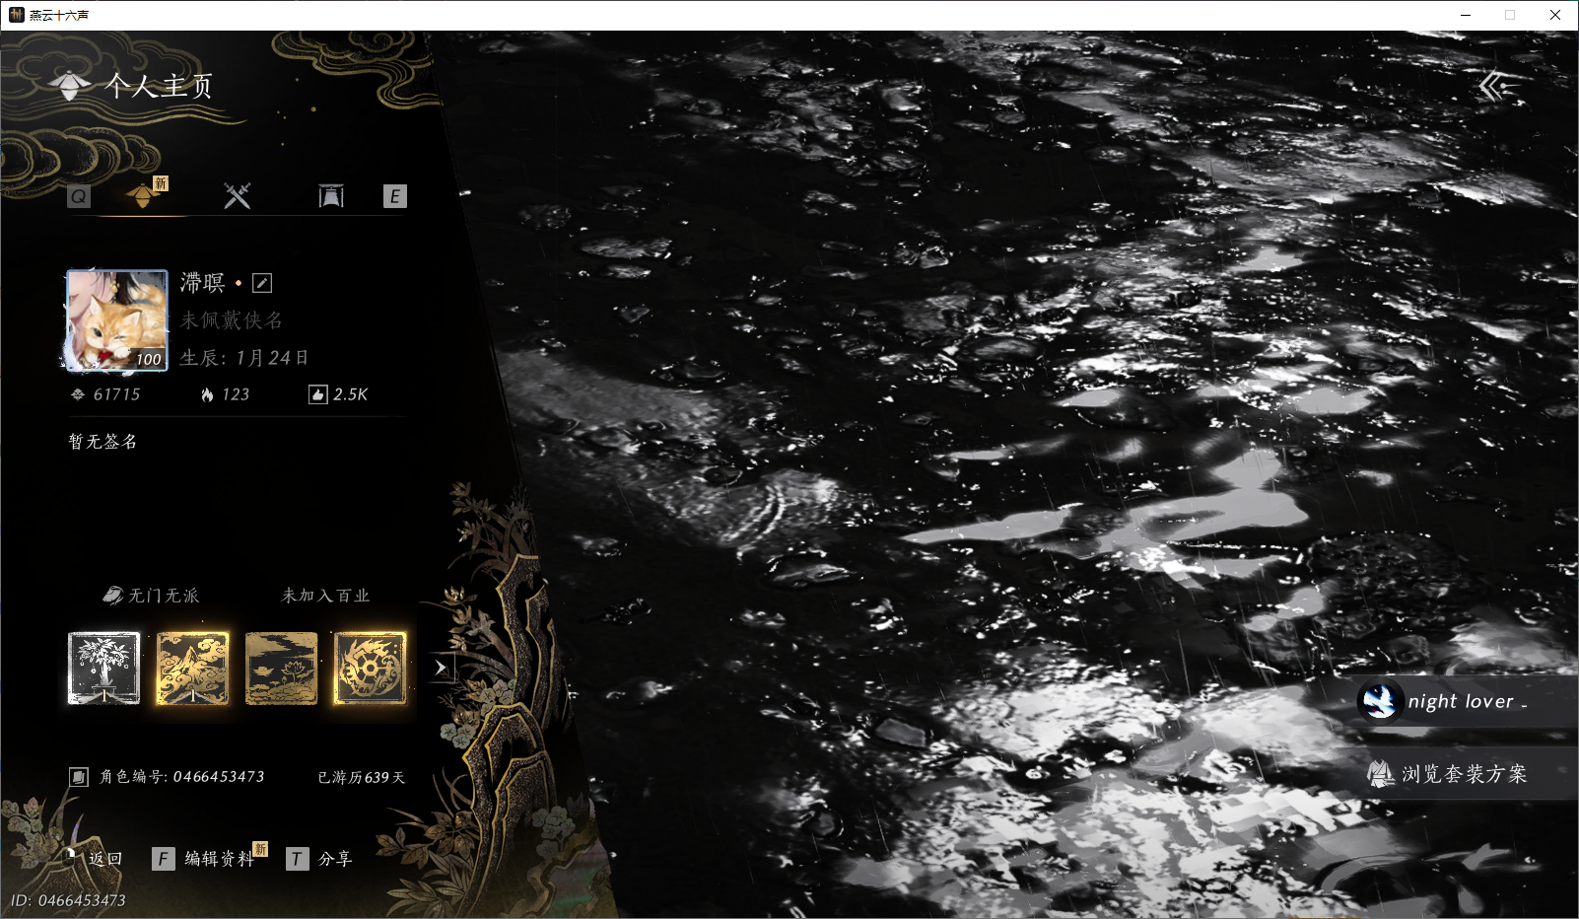Click 返回 to go back
This screenshot has height=919, width=1579.
(x=104, y=859)
